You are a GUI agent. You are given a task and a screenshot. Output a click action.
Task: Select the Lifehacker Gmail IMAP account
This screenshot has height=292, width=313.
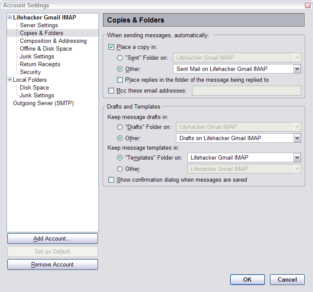point(45,17)
